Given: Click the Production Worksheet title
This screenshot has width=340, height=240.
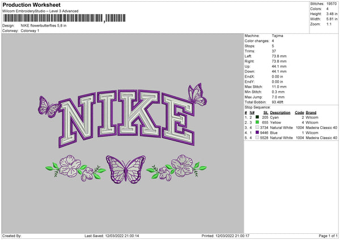Looking at the screenshot, I should 31,5.
